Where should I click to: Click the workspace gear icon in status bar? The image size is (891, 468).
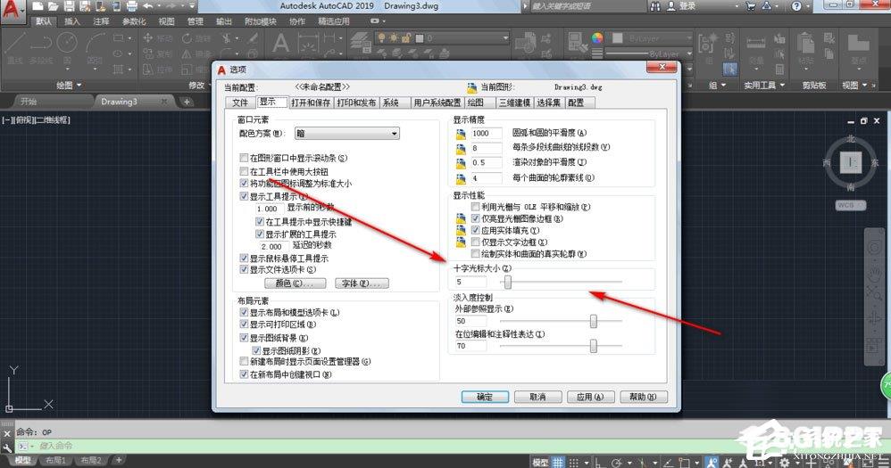tap(784, 463)
